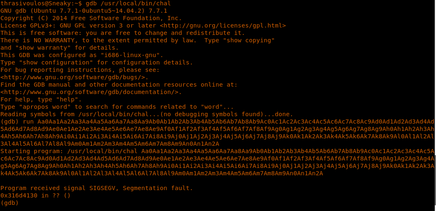436x211 pixels.
Task: Click the Copyright 2014 Free Software Foundation line
Action: point(91,18)
